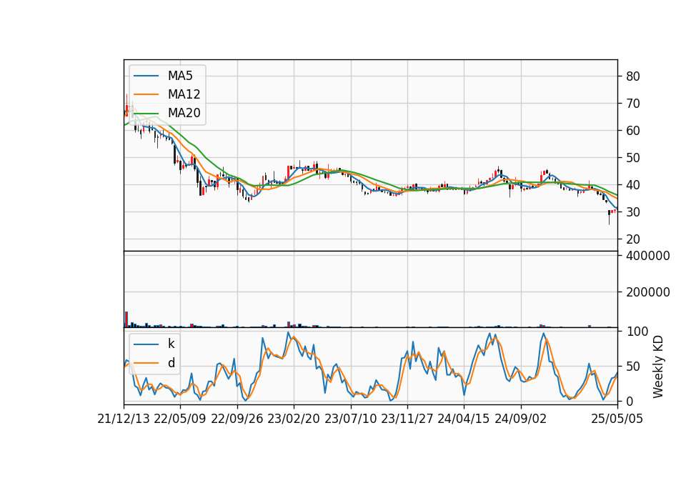
Task: Click the orange d legend line sample
Action: pos(146,363)
